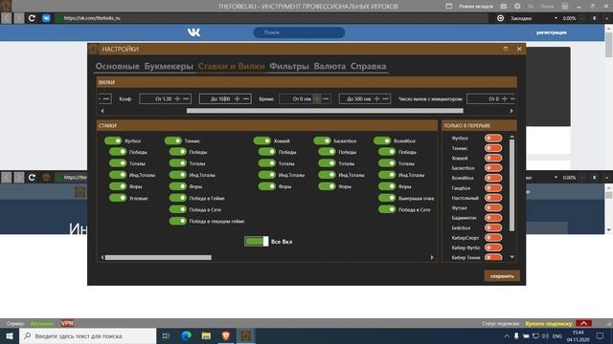This screenshot has height=344, width=613.
Task: Click VK favicon next to top address bar
Action: click(46, 18)
